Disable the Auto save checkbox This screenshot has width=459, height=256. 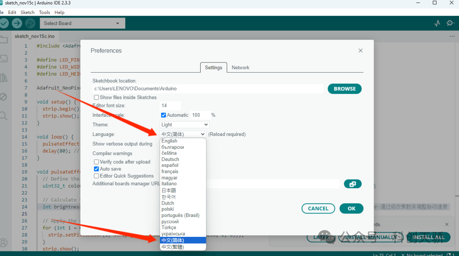tap(96, 169)
